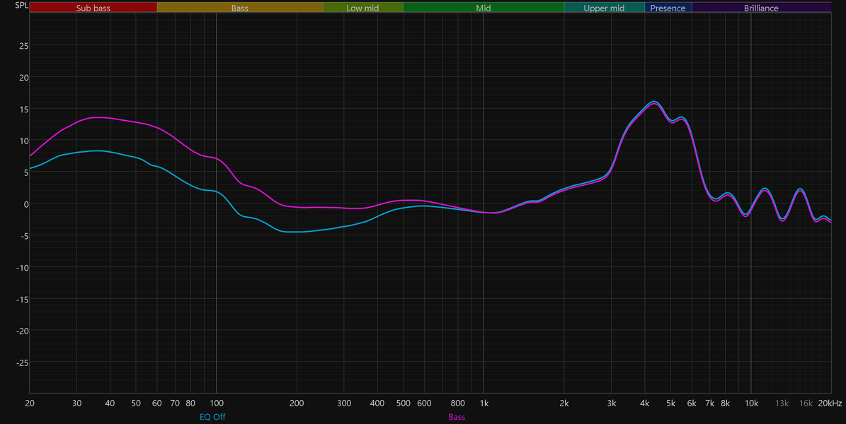Click the SPL axis label
Viewport: 846px width, 424px height.
point(21,6)
